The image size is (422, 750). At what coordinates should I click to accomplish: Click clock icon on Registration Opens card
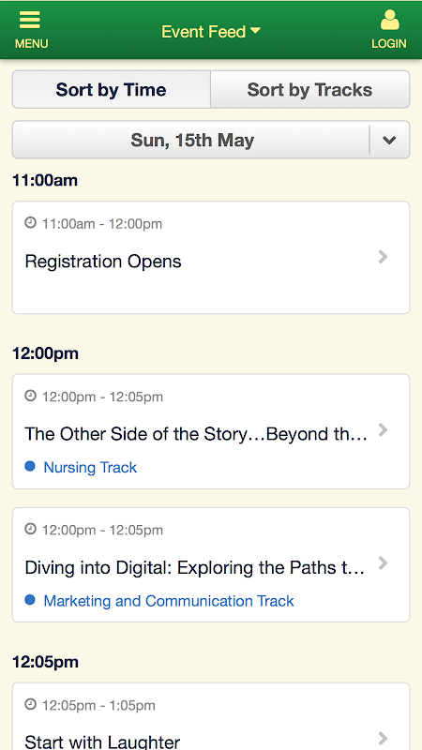[x=31, y=223]
